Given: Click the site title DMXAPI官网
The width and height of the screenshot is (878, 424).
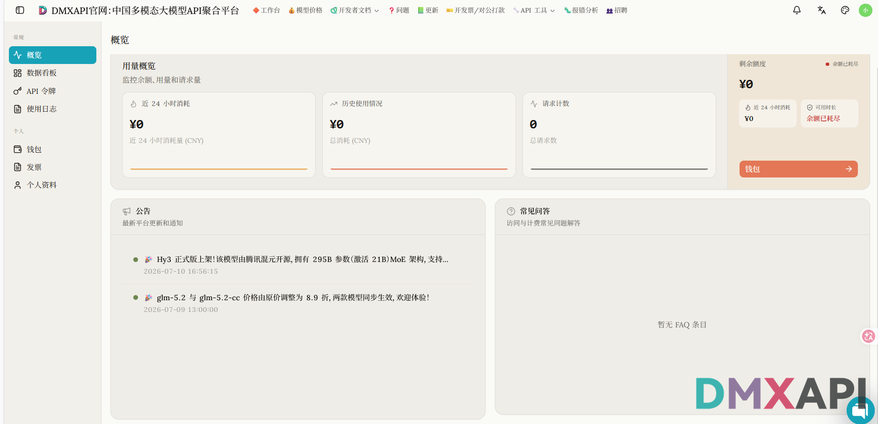Looking at the screenshot, I should click(x=145, y=10).
